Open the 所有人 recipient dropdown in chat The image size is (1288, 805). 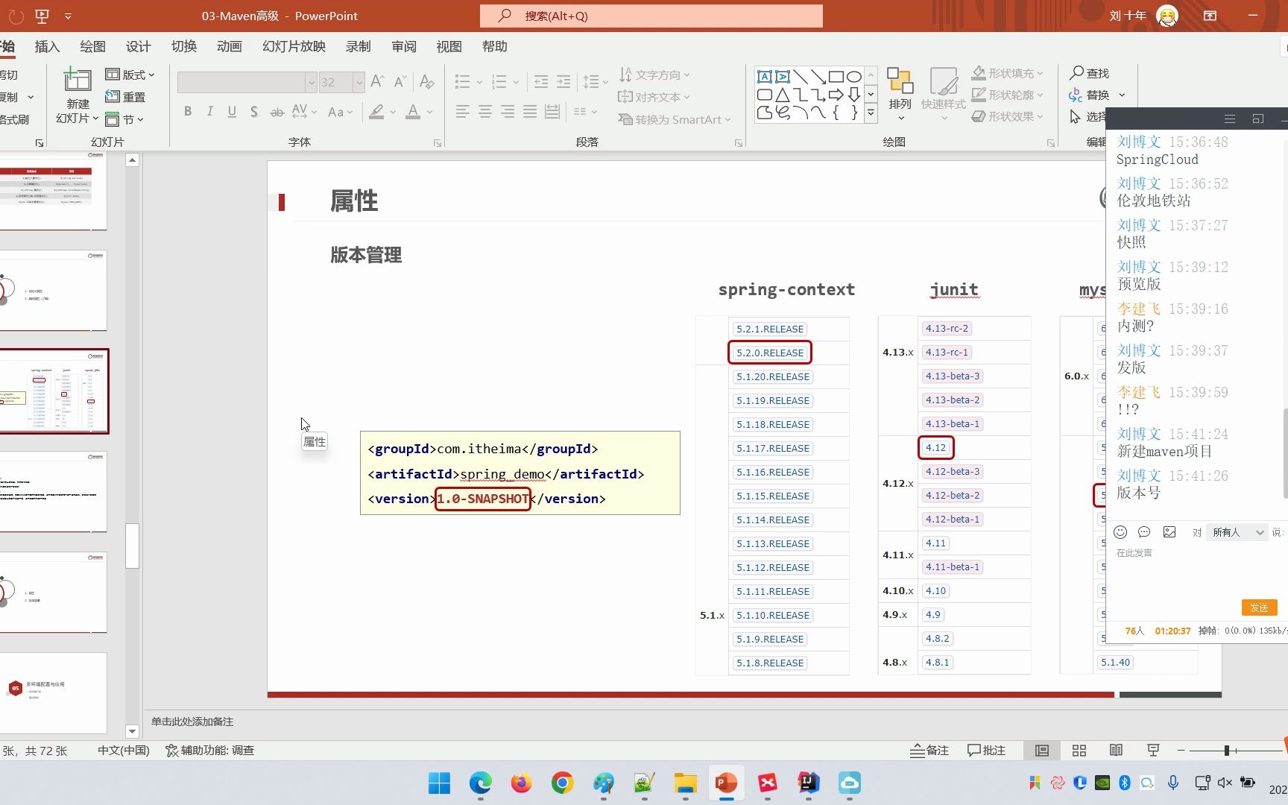tap(1237, 531)
